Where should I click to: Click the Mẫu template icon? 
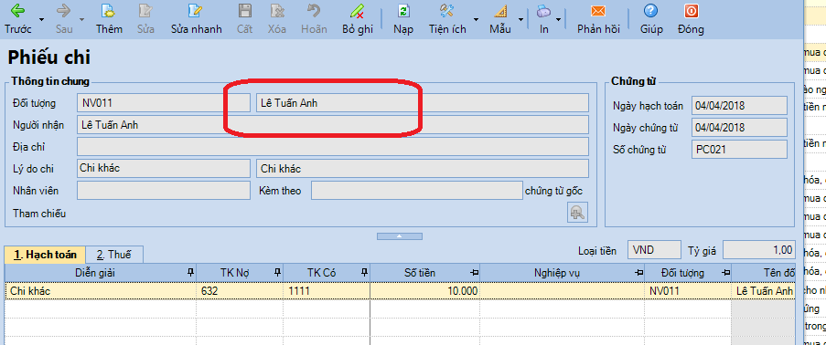coord(500,11)
